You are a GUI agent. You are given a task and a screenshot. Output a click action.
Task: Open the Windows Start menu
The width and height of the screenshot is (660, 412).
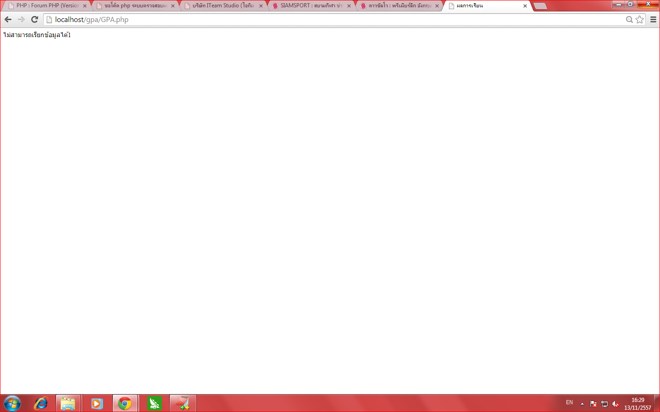click(12, 404)
